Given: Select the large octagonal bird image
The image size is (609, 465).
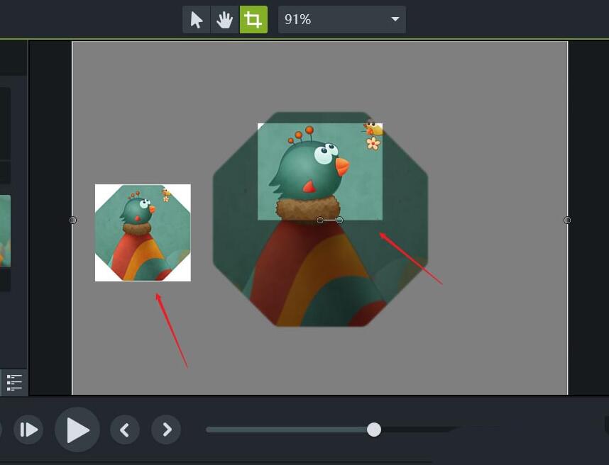Looking at the screenshot, I should click(319, 276).
